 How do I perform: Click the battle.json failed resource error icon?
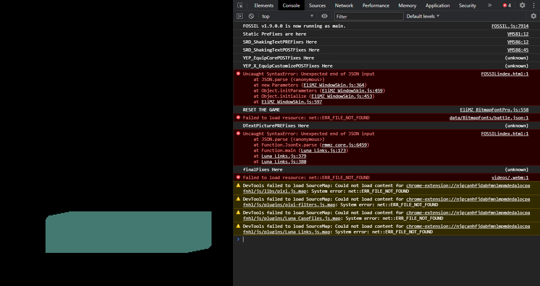(x=238, y=117)
